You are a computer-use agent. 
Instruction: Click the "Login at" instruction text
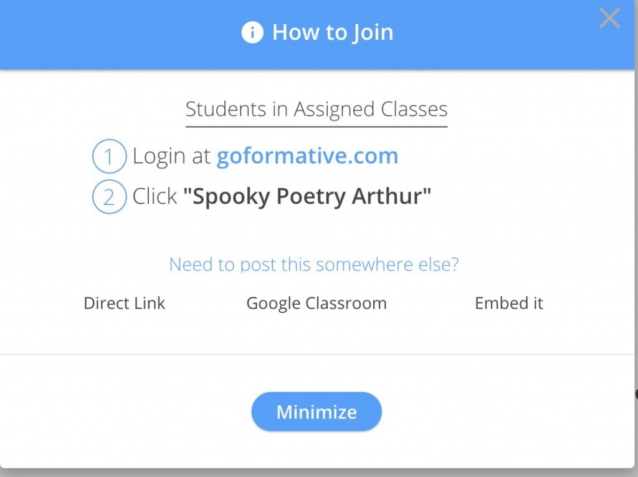(x=172, y=156)
